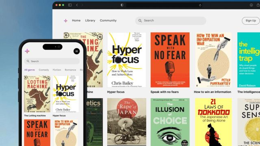This screenshot has width=260, height=146.
Task: Click the star logo in browser site header
Action: point(66,21)
